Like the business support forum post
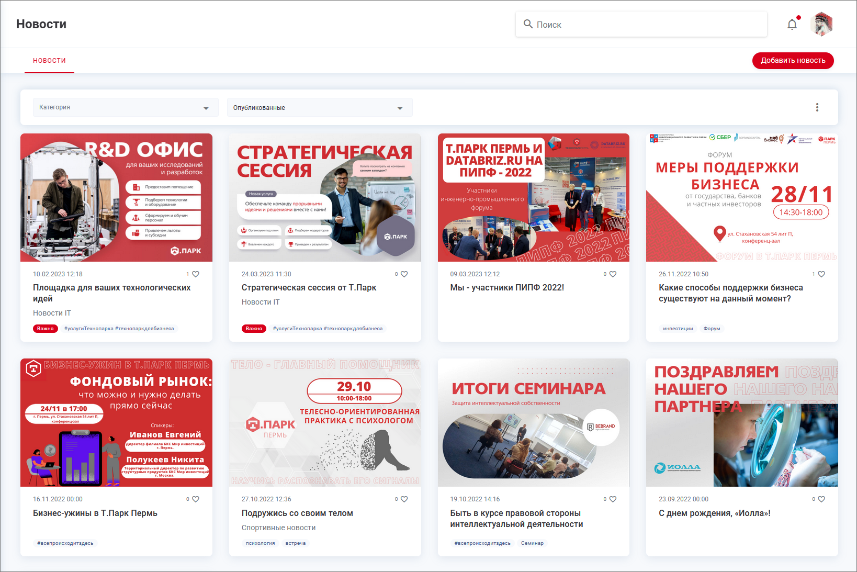Viewport: 857px width, 572px height. (x=821, y=274)
